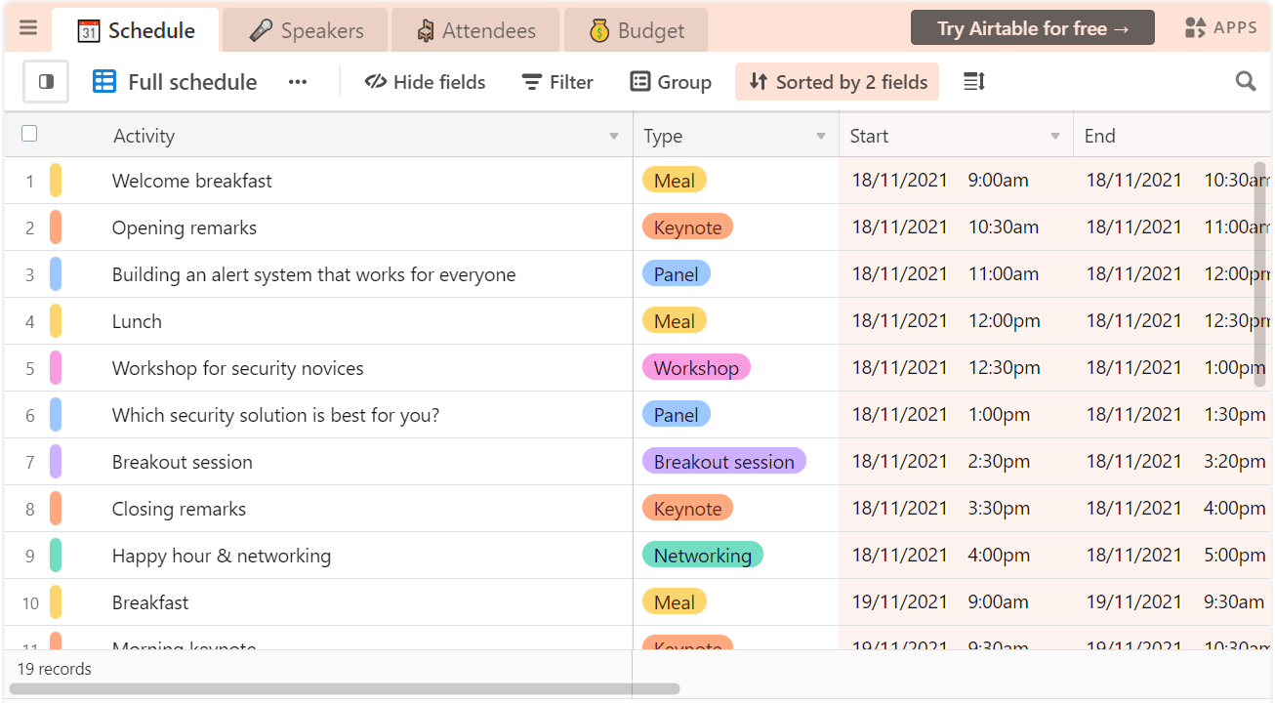Click Try Airtable for free button

1033,28
